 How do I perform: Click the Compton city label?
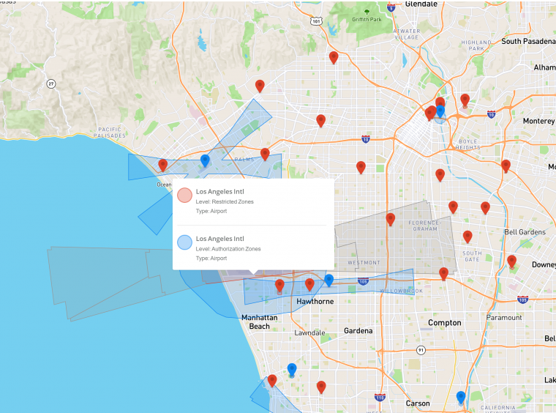click(444, 323)
